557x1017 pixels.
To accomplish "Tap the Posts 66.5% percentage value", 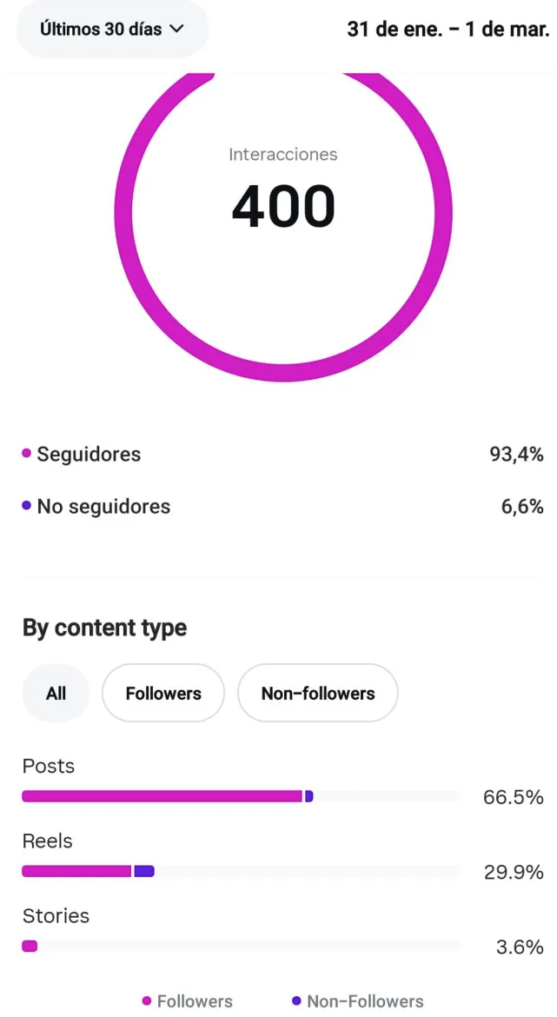I will [x=514, y=797].
